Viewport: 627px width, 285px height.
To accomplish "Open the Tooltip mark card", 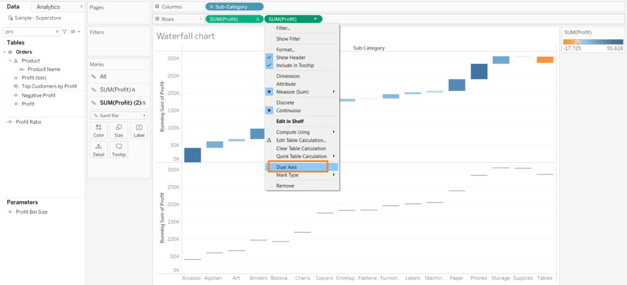I will click(x=119, y=150).
